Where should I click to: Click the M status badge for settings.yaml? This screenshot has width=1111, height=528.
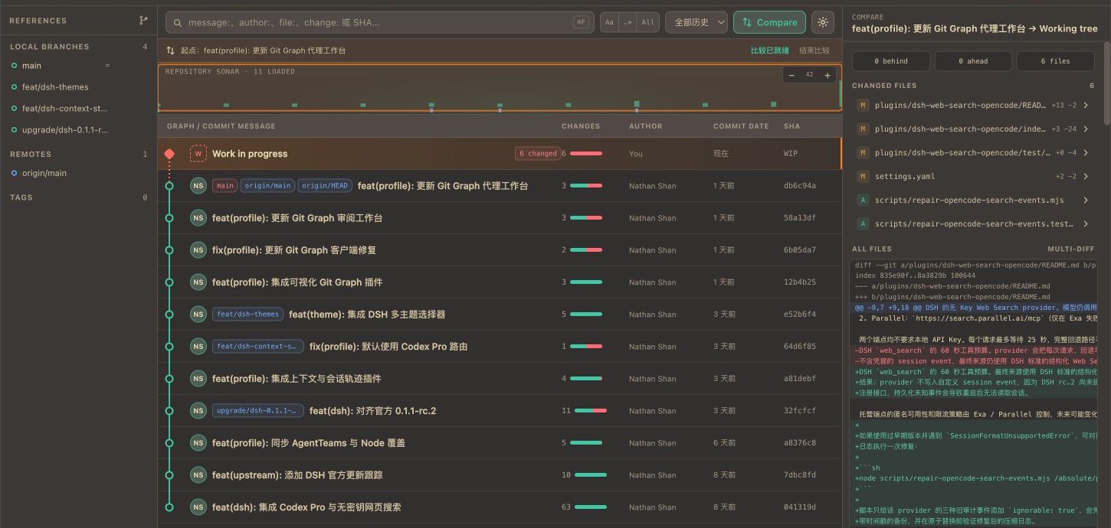(863, 177)
